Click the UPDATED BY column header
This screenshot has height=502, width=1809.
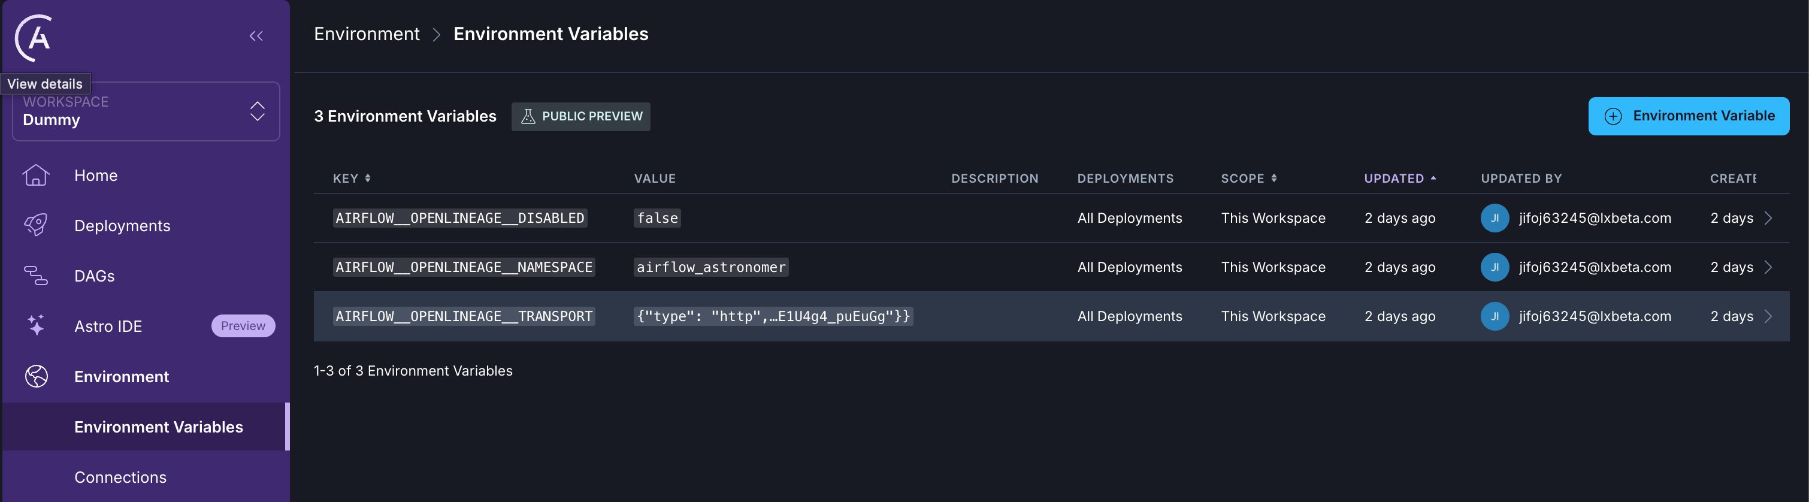[1521, 179]
